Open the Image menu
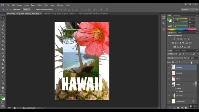The height and width of the screenshot is (112, 199). 20,5
